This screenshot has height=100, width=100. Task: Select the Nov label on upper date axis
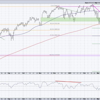click(40, 73)
